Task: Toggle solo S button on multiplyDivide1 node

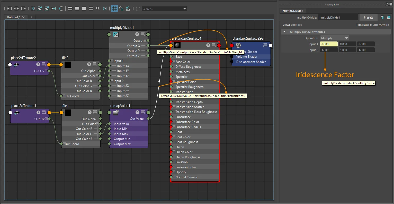Action: pyautogui.click(x=137, y=34)
